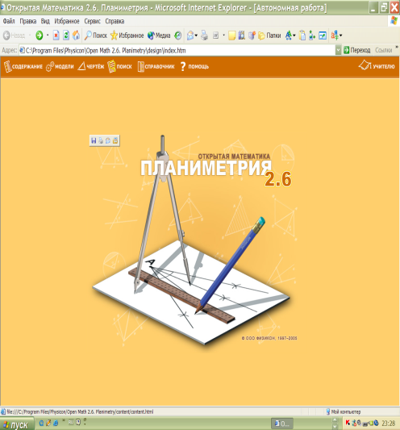Open the Справочник reference book
This screenshot has height=430, width=400.
(156, 67)
